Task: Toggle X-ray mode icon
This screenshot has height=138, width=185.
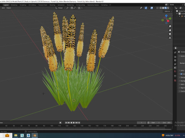Action: click(x=157, y=8)
